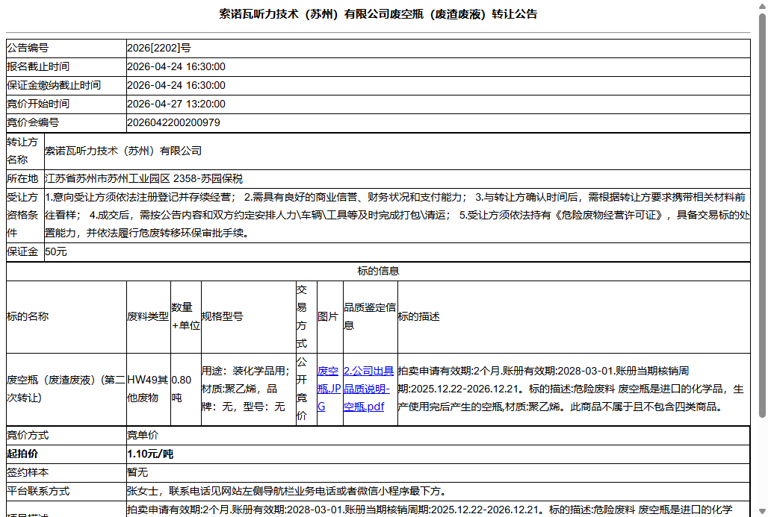768x517 pixels.
Task: Click the 数量+单位 column header
Action: [185, 316]
